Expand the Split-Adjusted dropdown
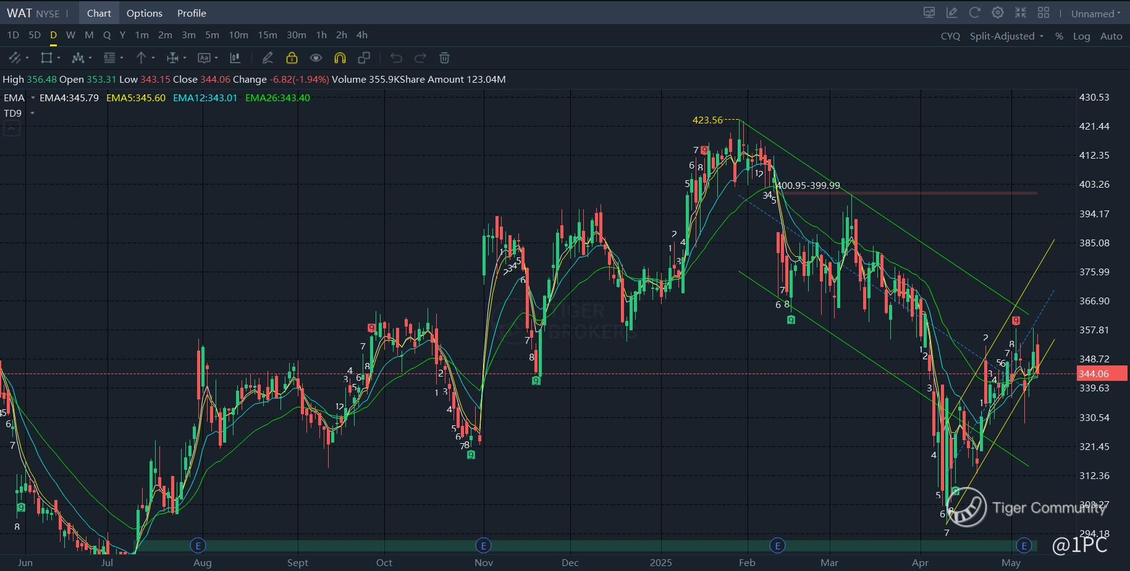1130x571 pixels. (x=1006, y=36)
